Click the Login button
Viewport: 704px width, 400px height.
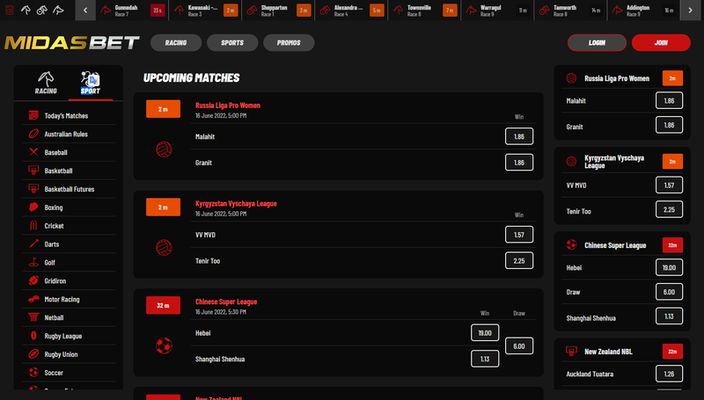(597, 42)
